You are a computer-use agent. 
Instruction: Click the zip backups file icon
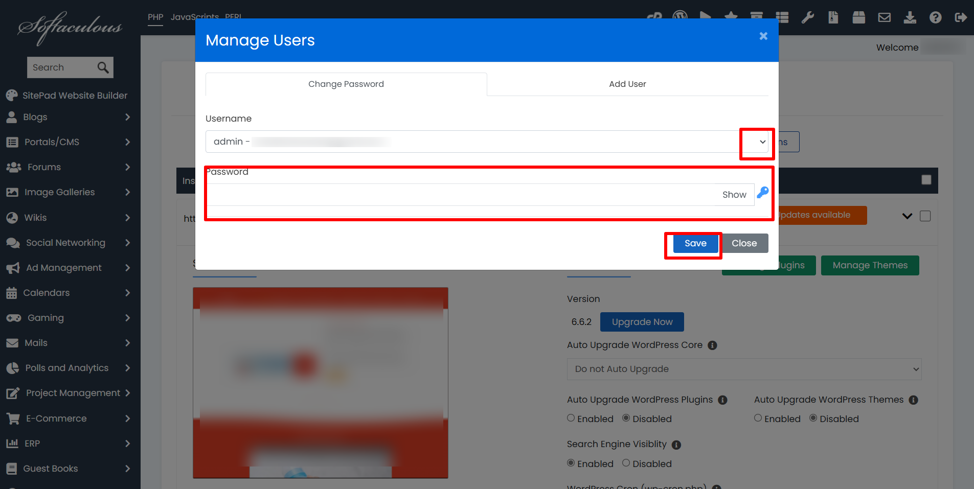pos(833,18)
